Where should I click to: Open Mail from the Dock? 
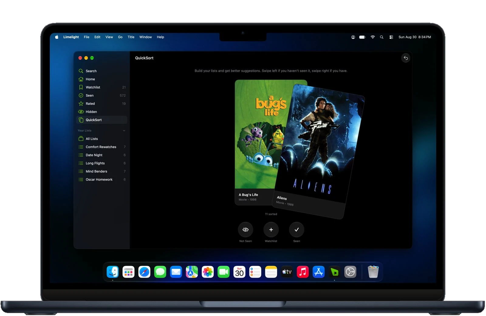pyautogui.click(x=176, y=272)
